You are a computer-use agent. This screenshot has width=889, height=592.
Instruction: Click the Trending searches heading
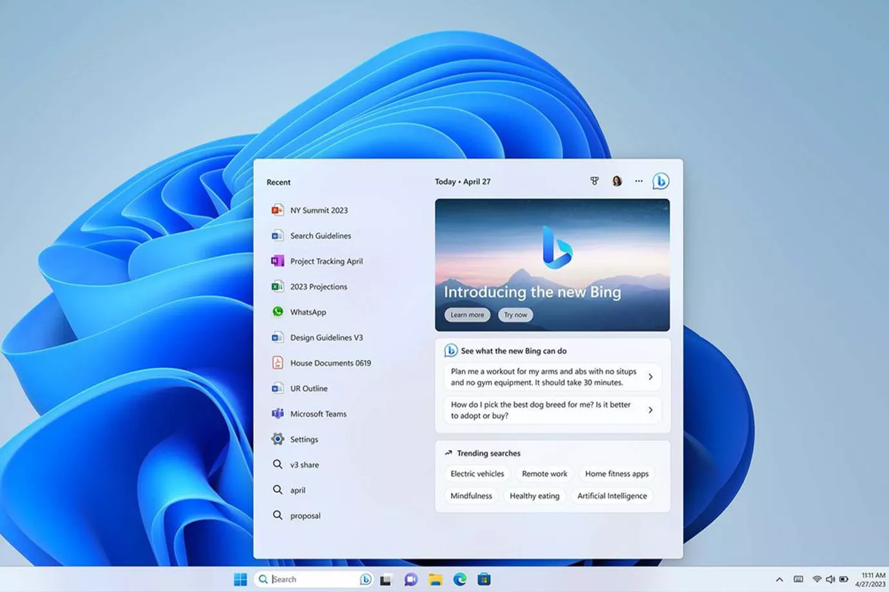(x=488, y=453)
